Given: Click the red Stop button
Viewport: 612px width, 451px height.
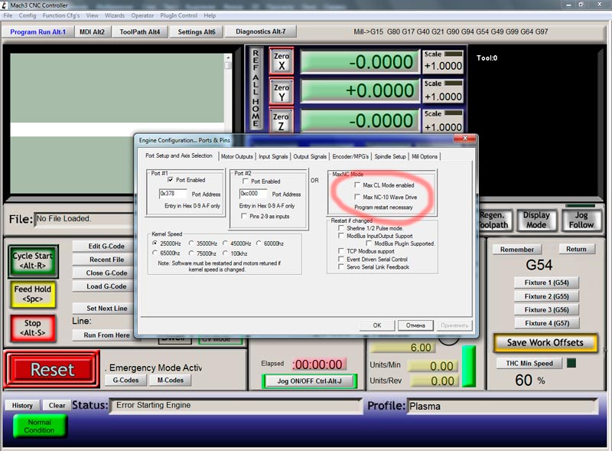Looking at the screenshot, I should 33,328.
